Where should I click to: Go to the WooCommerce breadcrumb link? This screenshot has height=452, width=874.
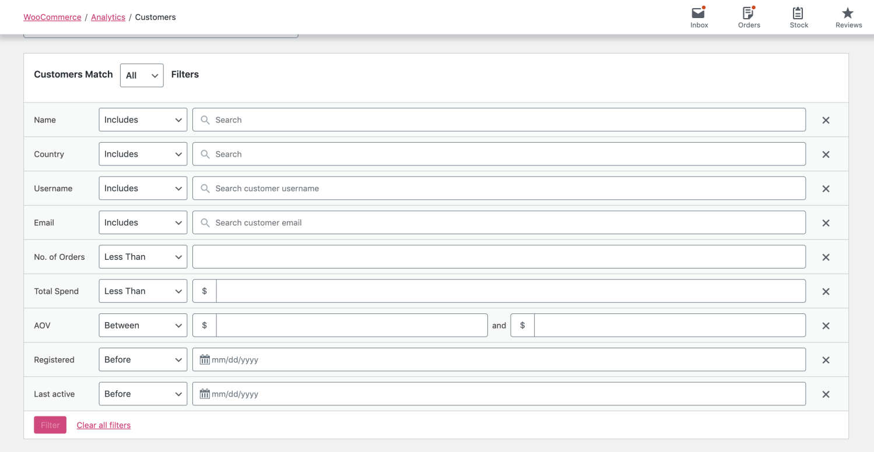coord(52,17)
